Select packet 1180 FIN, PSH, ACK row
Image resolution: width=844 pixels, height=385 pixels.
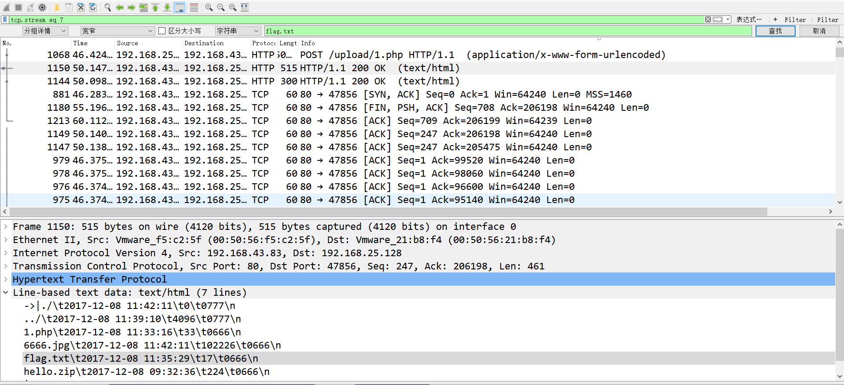coord(418,108)
